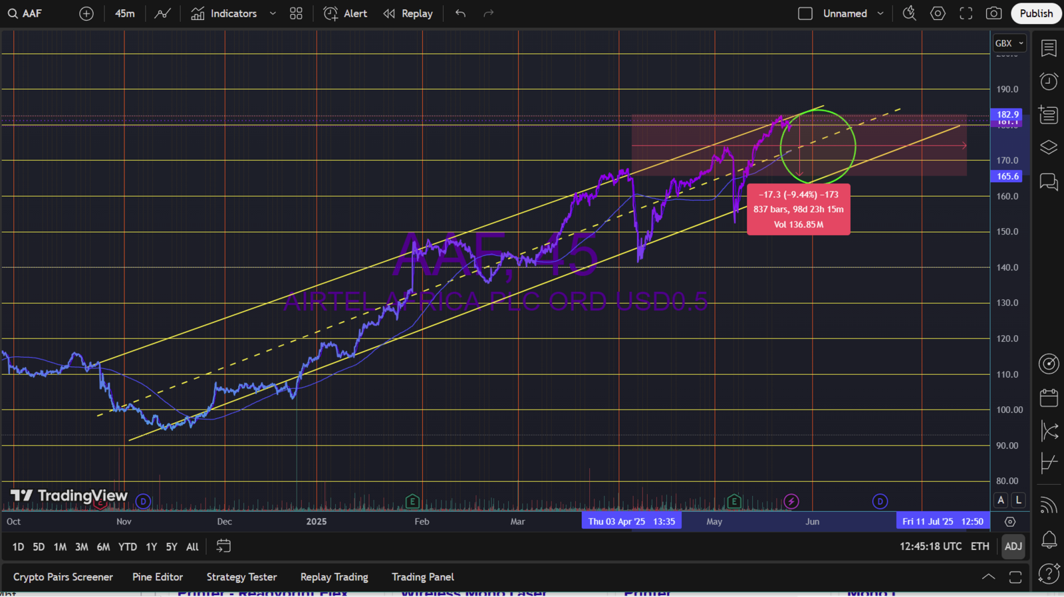
Task: Take a chart snapshot with camera icon
Action: (994, 13)
